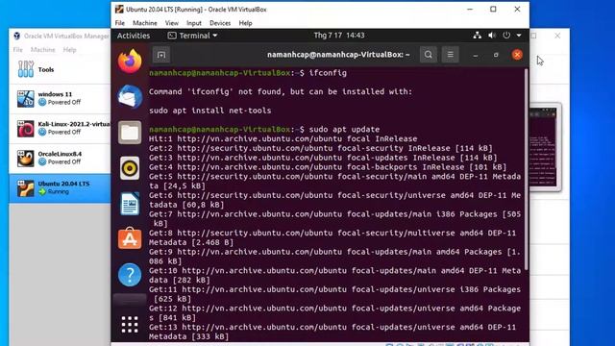Launch Thunderbird mail from the dock
The image size is (615, 346).
tap(130, 96)
